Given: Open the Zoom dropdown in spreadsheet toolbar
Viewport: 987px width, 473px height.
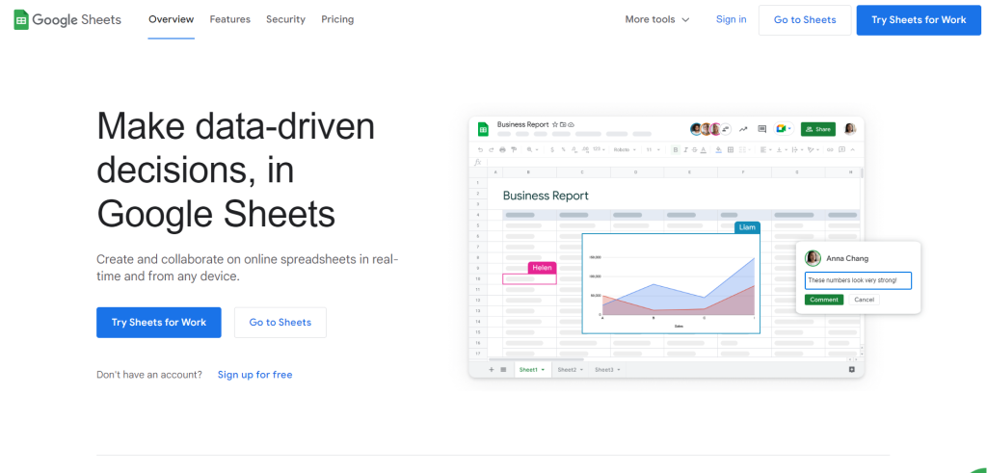Looking at the screenshot, I should [x=532, y=149].
